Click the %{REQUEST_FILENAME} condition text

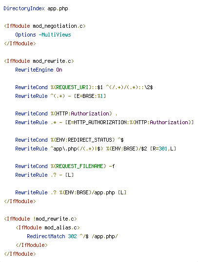coord(79,166)
